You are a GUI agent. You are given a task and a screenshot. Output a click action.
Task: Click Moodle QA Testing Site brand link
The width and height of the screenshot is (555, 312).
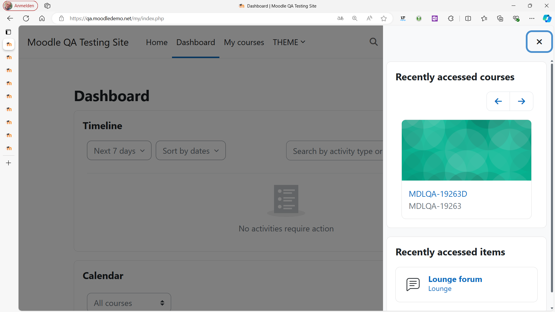(78, 42)
